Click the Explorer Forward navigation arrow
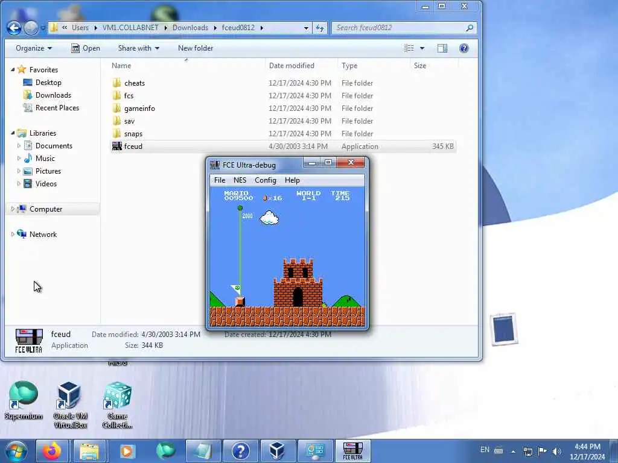This screenshot has height=463, width=618. pos(31,28)
